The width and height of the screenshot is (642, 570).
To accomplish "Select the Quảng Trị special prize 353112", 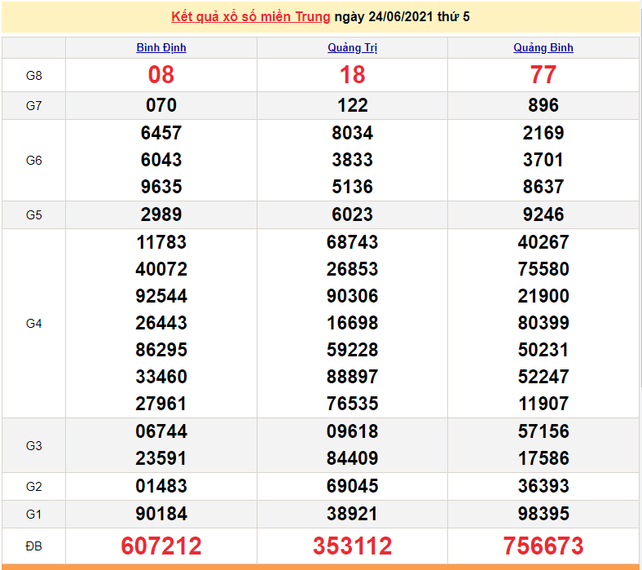I will 352,546.
